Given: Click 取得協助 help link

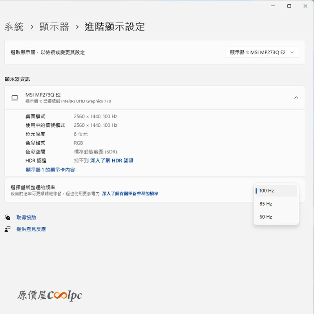Looking at the screenshot, I should pyautogui.click(x=26, y=217).
